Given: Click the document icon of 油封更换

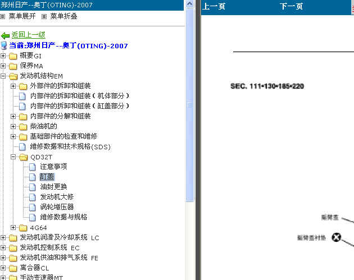Looking at the screenshot, I should tap(33, 187).
